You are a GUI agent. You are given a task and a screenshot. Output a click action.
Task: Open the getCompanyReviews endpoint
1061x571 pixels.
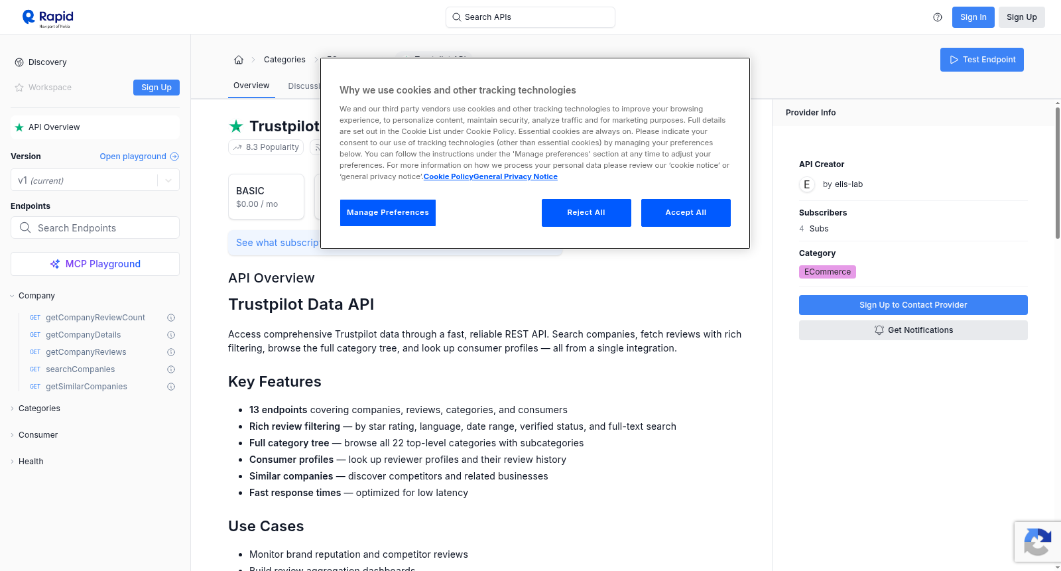click(86, 352)
